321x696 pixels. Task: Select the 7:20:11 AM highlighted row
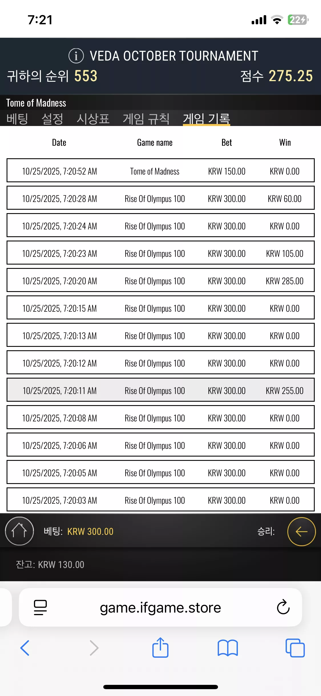point(160,390)
